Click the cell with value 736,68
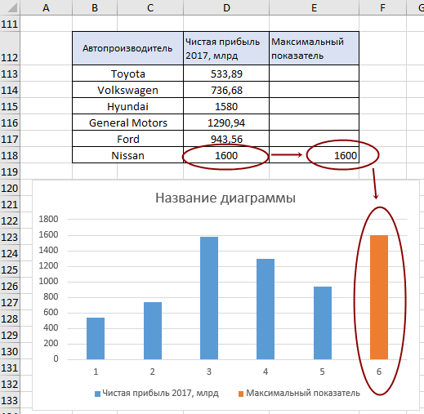 tap(226, 90)
